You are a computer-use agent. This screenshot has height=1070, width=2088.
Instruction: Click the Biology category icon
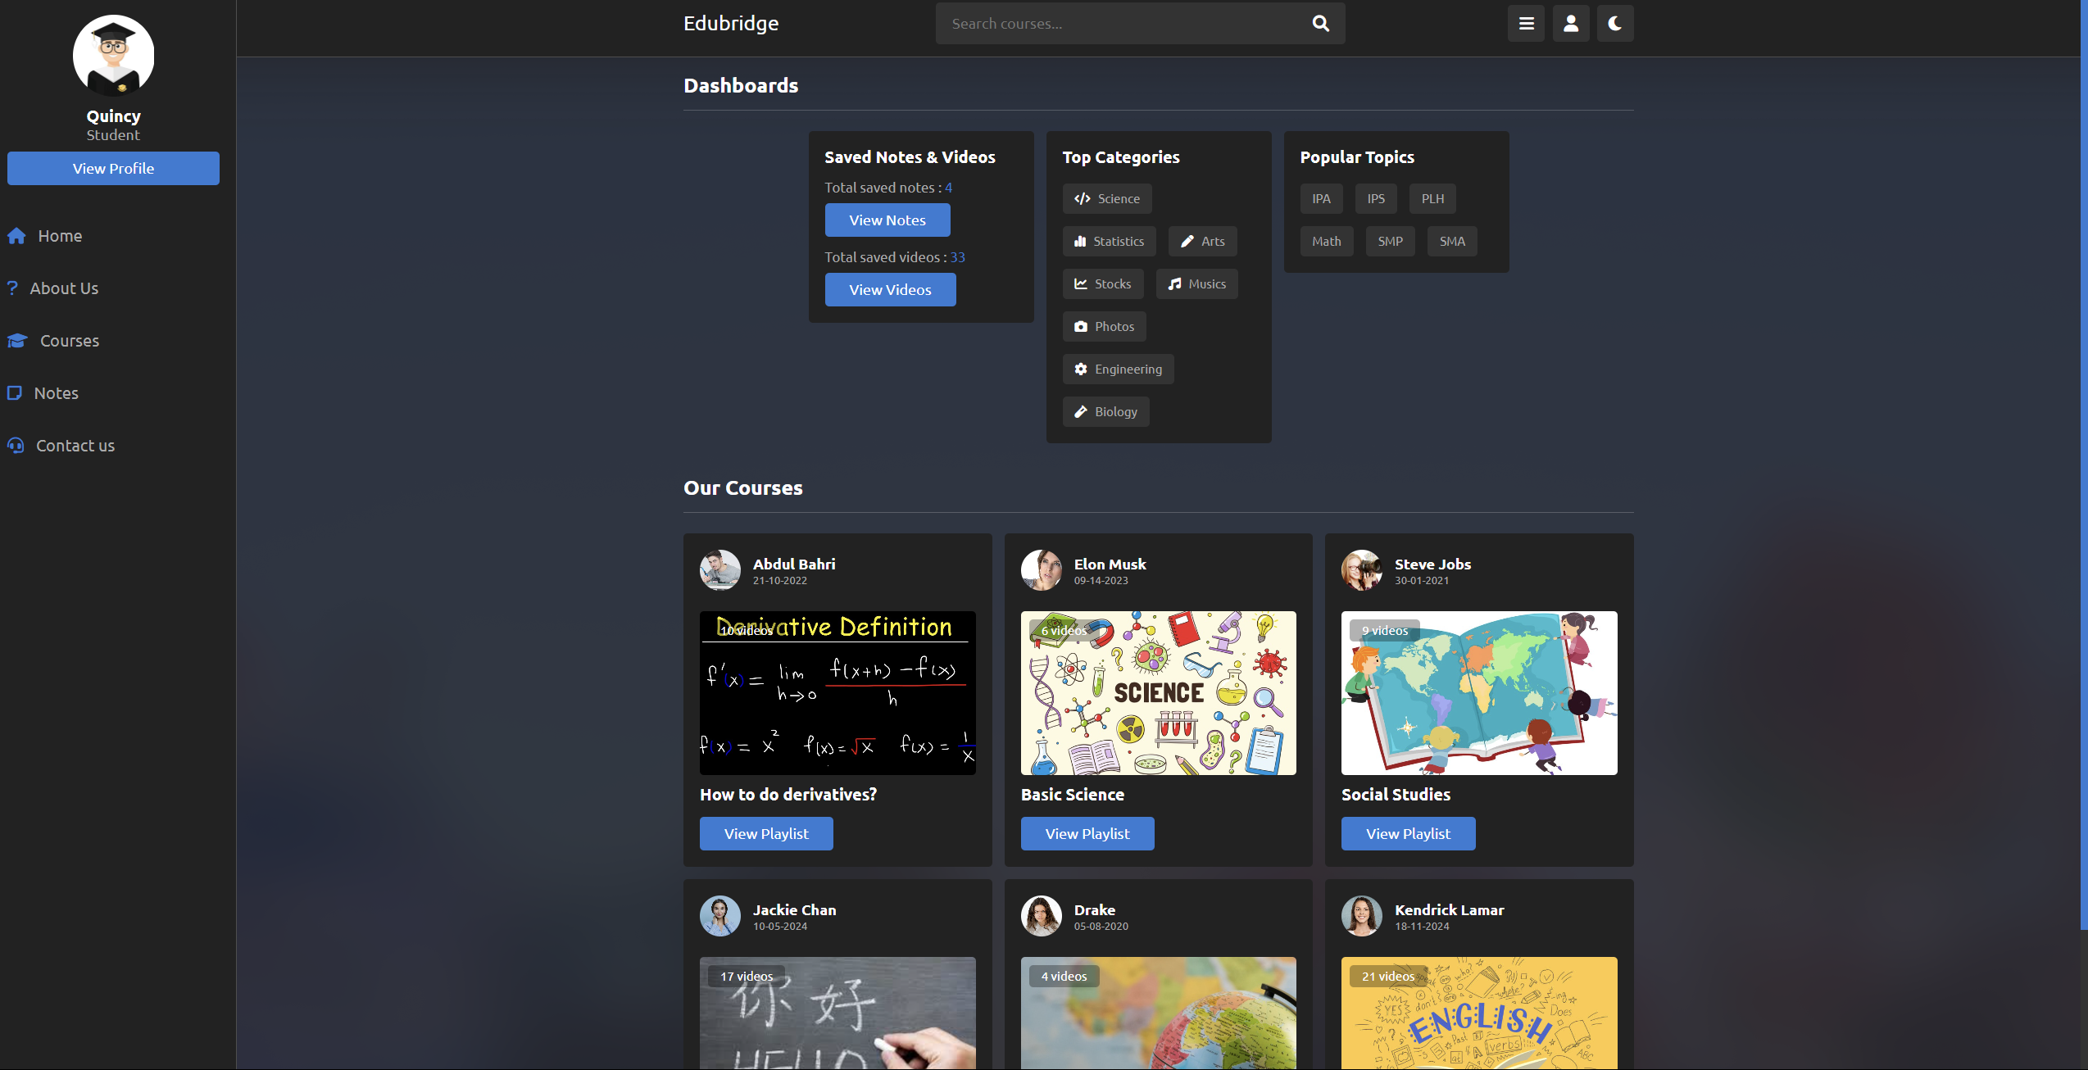1081,411
